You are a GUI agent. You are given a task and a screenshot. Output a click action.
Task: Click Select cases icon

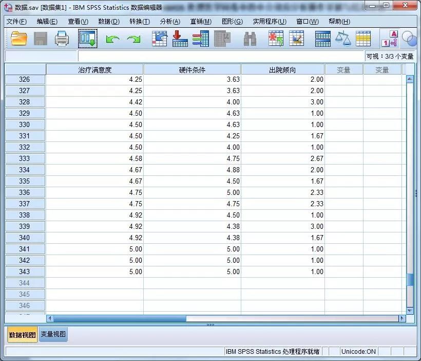click(363, 39)
